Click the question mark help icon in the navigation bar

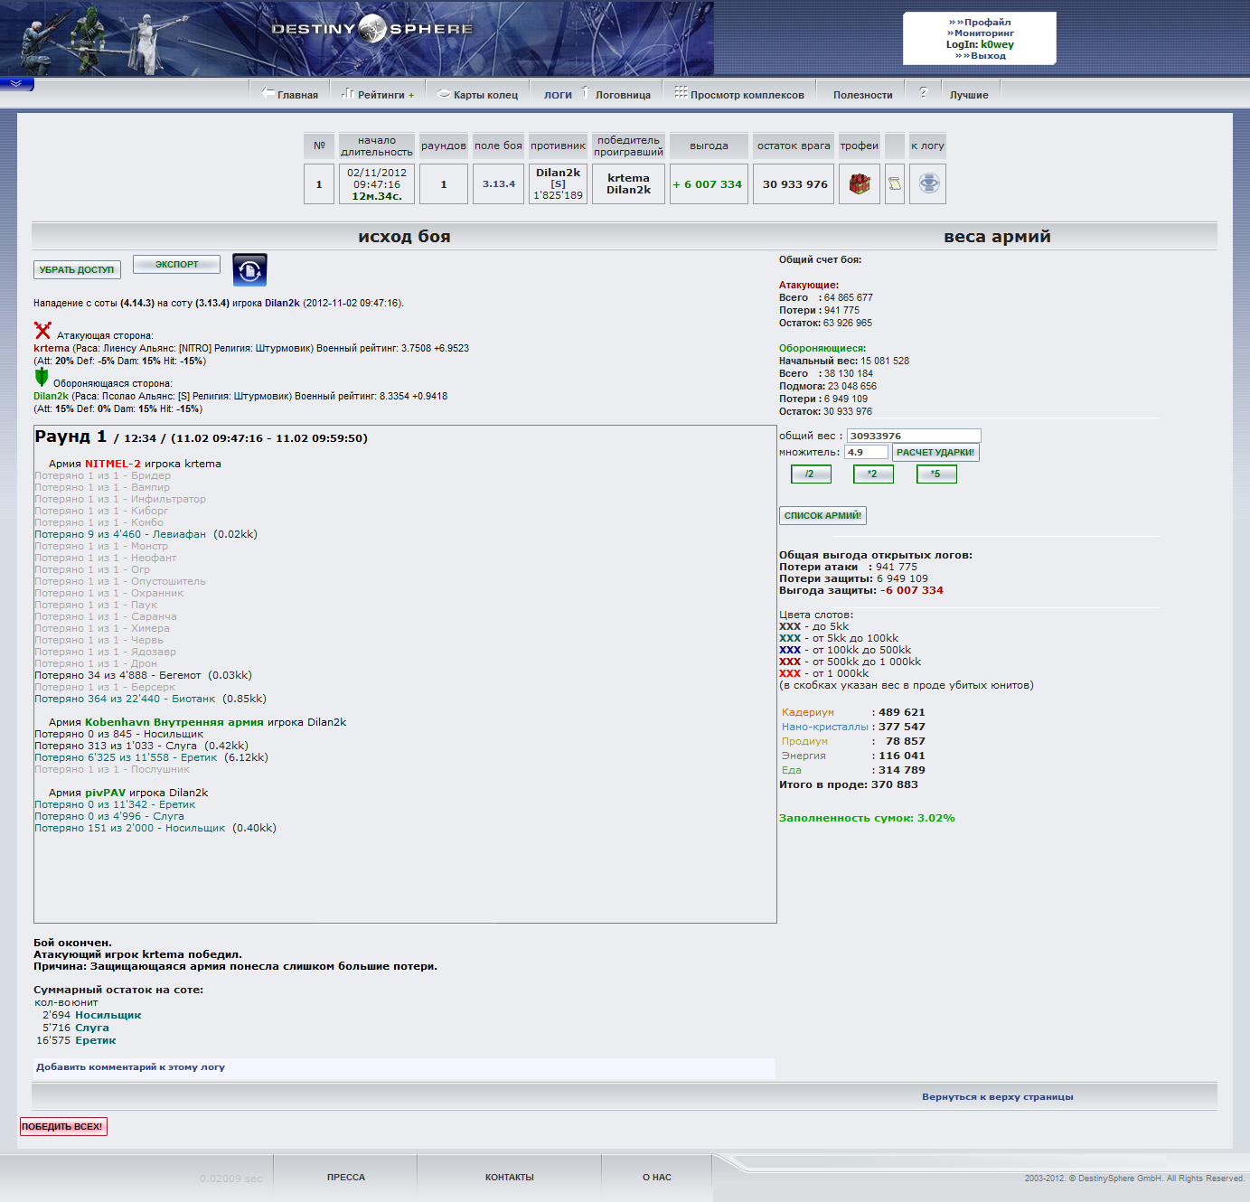tap(923, 92)
